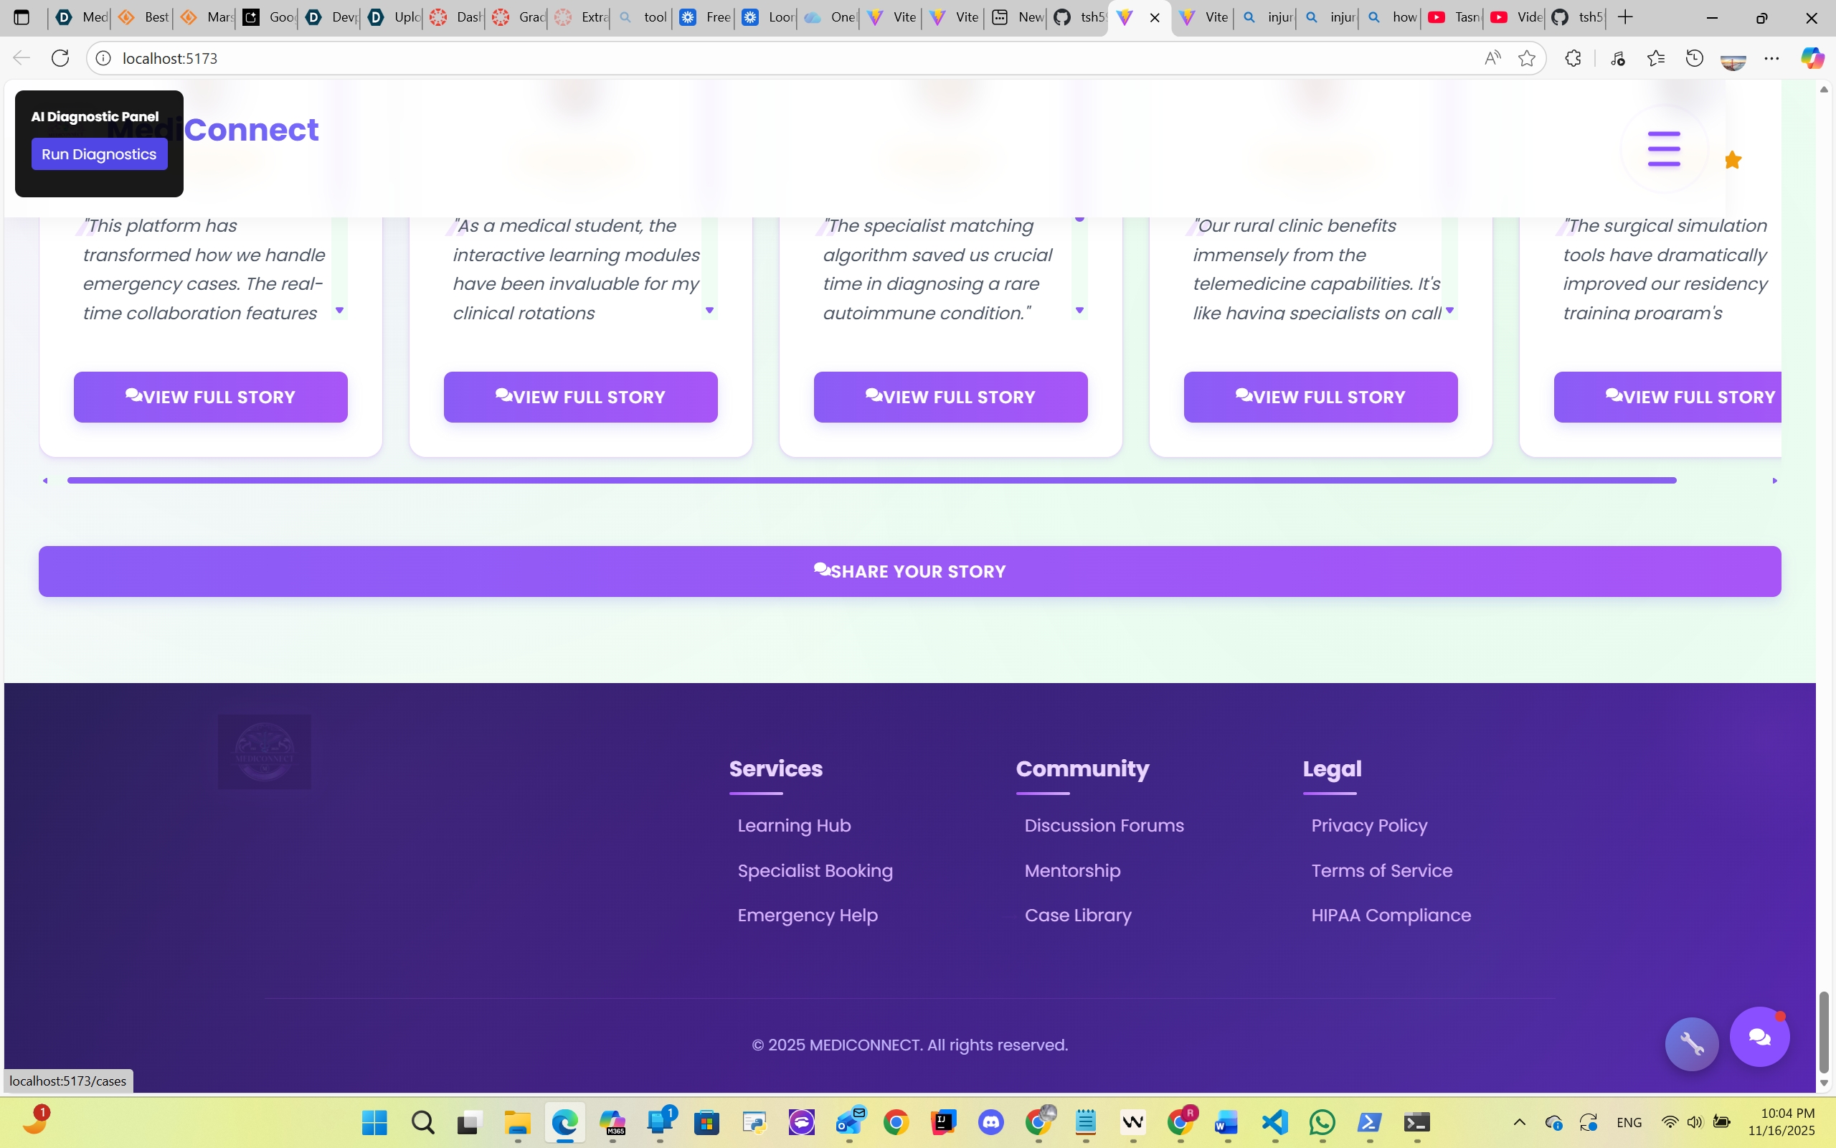Open Specialist Booking footer link
The width and height of the screenshot is (1836, 1148).
815,870
